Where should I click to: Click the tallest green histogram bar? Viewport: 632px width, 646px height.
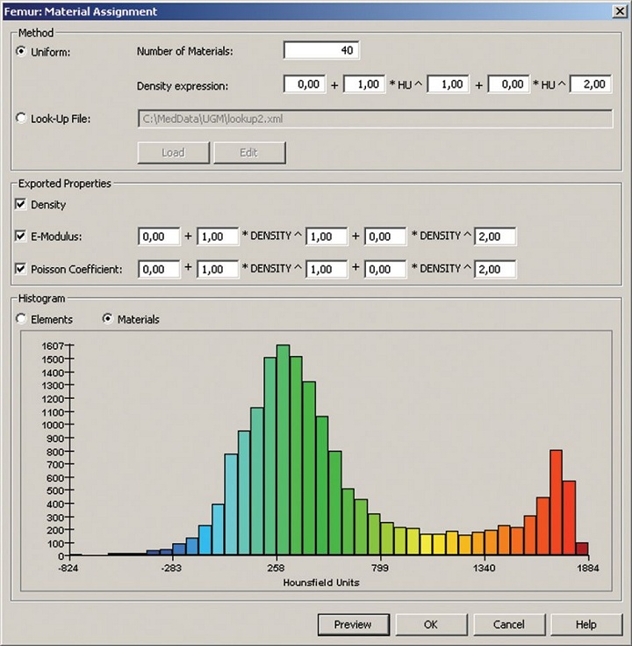point(283,450)
